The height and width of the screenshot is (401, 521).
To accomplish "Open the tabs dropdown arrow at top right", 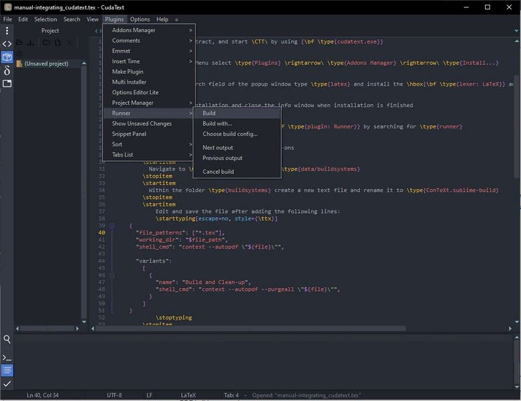I will tap(516, 31).
